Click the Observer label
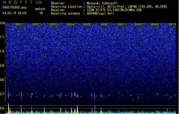This screenshot has width=179, height=114. click(x=58, y=3)
